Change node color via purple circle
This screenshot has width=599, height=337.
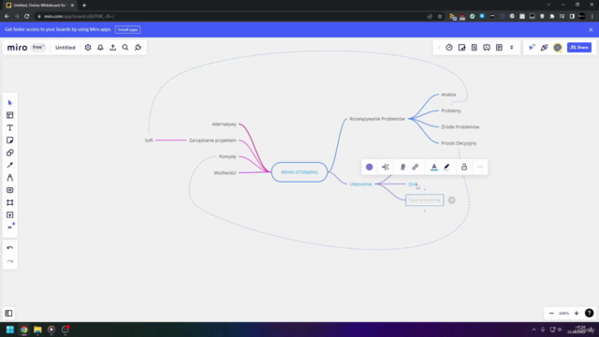tap(369, 167)
